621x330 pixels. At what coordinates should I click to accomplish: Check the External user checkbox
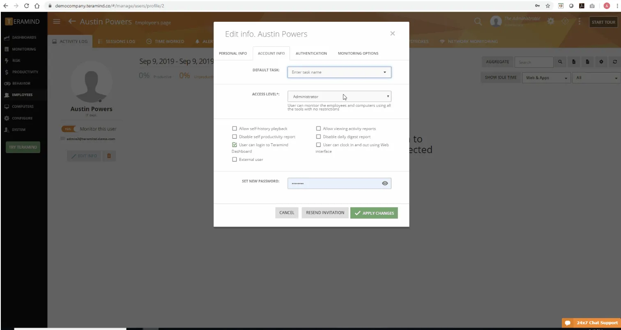tap(235, 159)
